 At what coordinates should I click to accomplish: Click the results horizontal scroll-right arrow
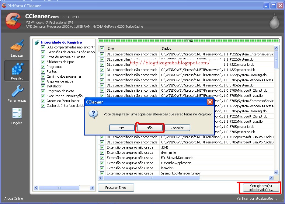coord(271,178)
